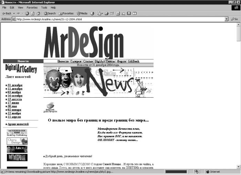
Task: Open the Favorites pane from toolbar
Action: coord(66,13)
